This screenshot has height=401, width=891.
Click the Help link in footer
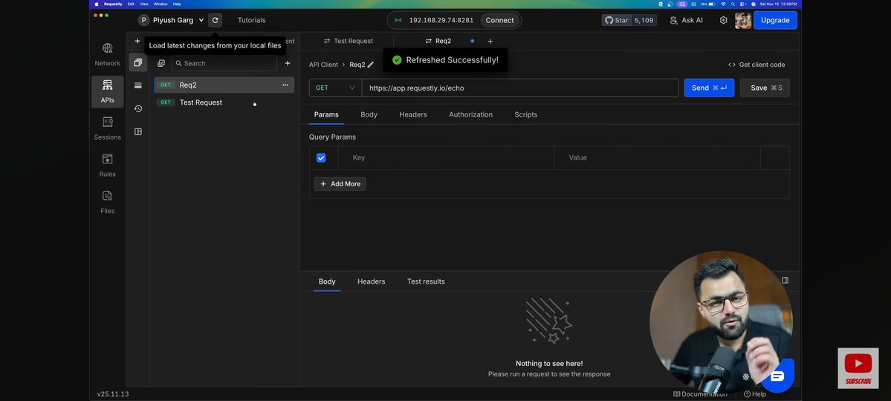tap(754, 394)
